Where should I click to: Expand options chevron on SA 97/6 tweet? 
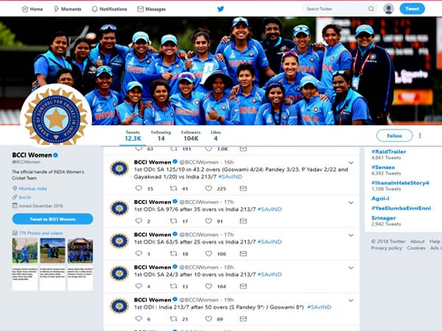[351, 203]
